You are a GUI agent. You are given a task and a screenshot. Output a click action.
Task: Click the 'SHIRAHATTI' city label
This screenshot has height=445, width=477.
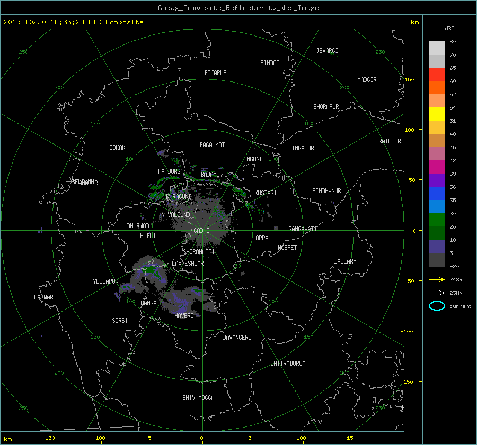[x=199, y=252]
